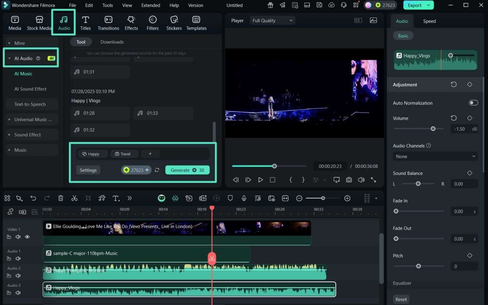The height and width of the screenshot is (305, 488).
Task: Lock the Audio 1 track
Action: (x=9, y=258)
